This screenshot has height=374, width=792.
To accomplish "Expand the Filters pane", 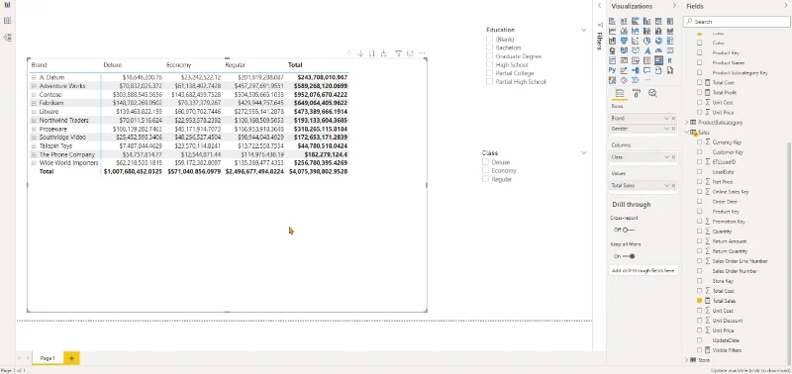I will pos(600,6).
